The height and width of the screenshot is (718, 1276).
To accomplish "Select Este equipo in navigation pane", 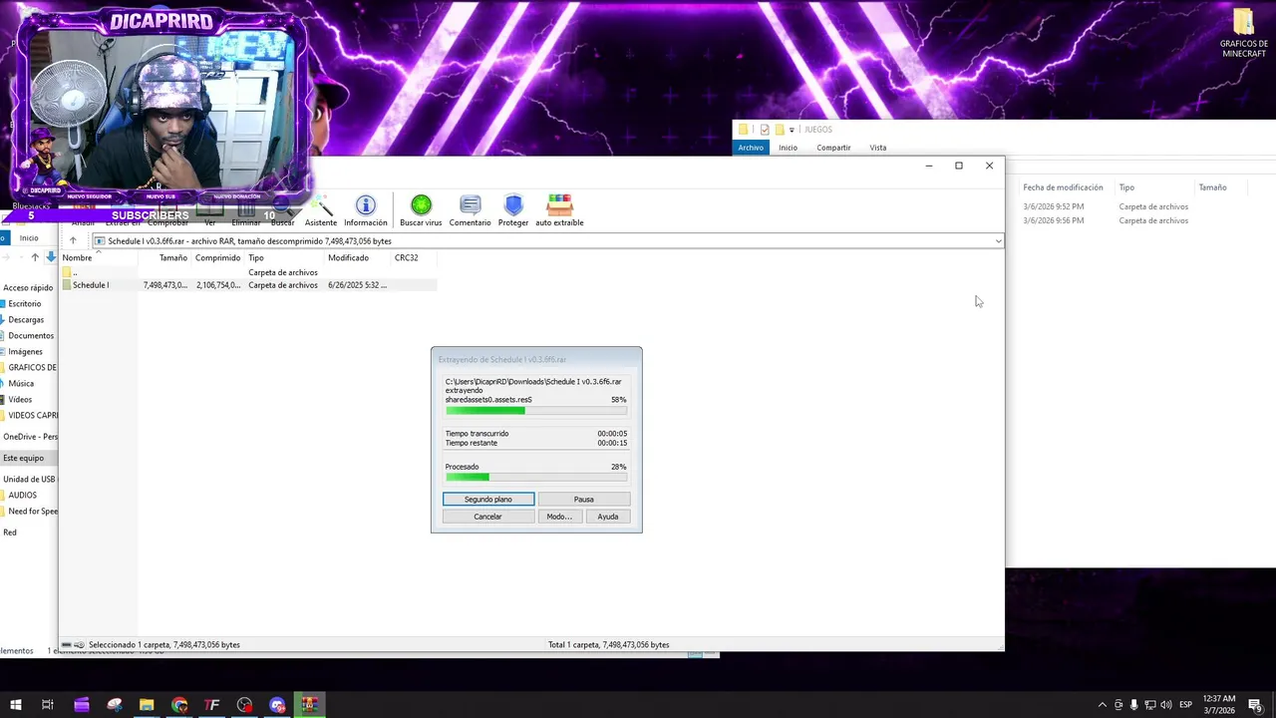I will [x=28, y=458].
